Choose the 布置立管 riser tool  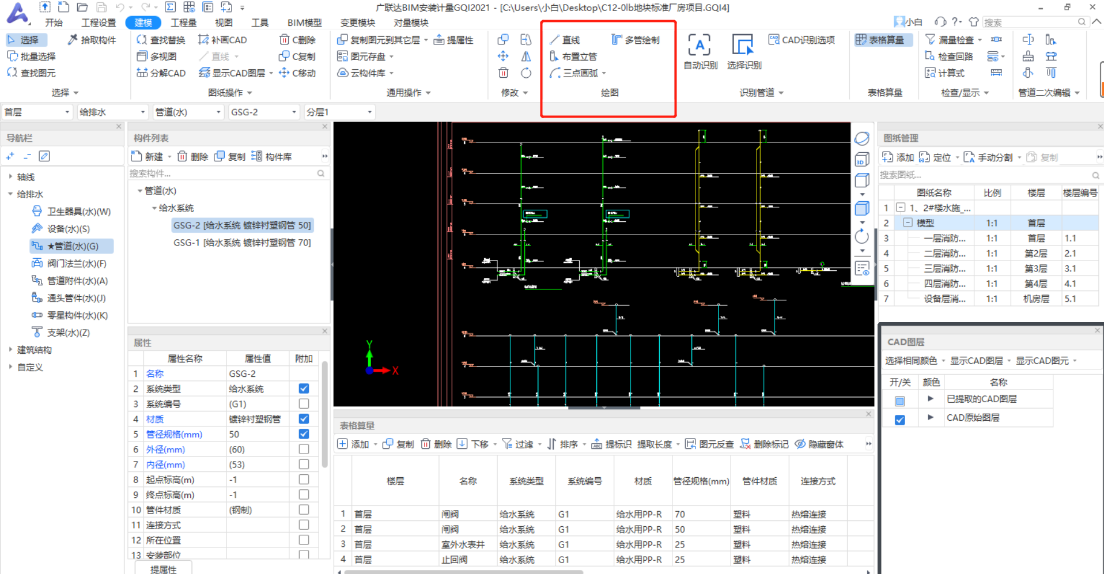pyautogui.click(x=573, y=56)
